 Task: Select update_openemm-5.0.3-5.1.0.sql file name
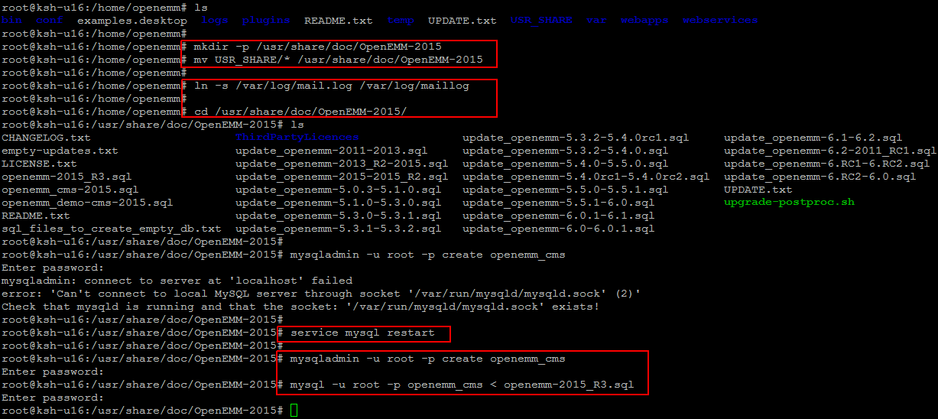[339, 190]
